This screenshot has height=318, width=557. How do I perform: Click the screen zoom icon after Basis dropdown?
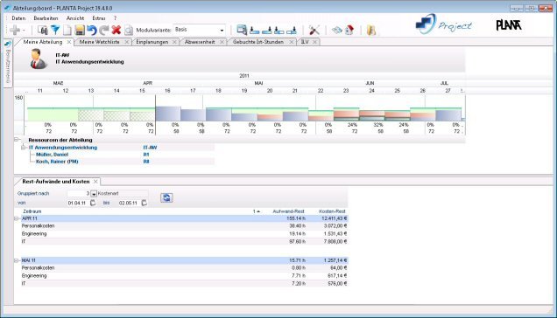pos(242,30)
